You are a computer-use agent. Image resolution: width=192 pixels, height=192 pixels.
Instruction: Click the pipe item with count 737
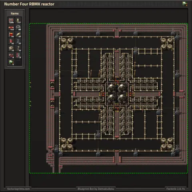(x=18, y=21)
